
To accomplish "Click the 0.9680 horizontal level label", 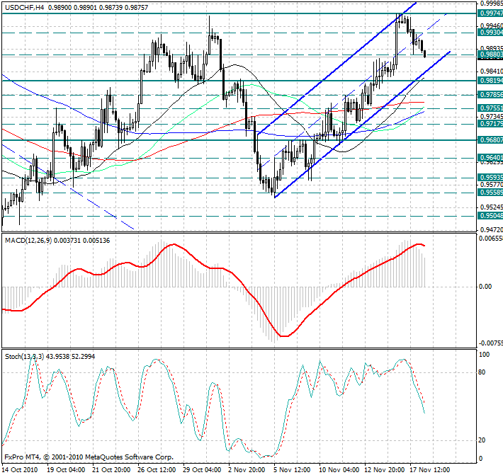I will click(490, 140).
